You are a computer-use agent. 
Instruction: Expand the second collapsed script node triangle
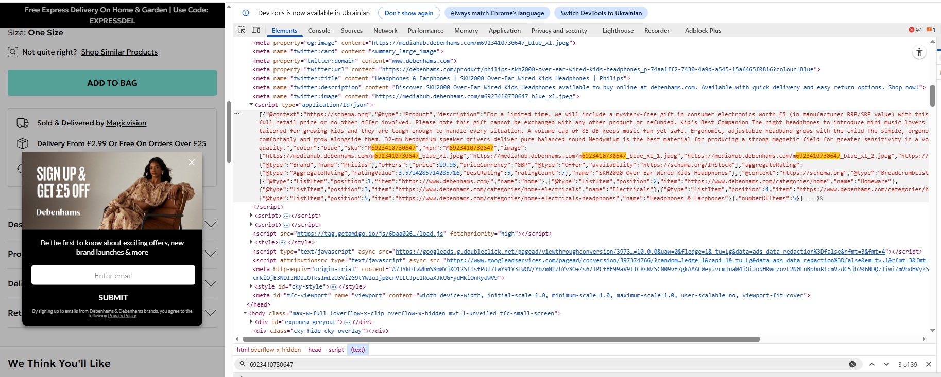[x=251, y=225]
